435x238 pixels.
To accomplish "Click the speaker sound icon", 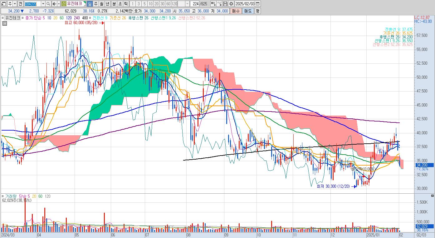I will pyautogui.click(x=54, y=4).
